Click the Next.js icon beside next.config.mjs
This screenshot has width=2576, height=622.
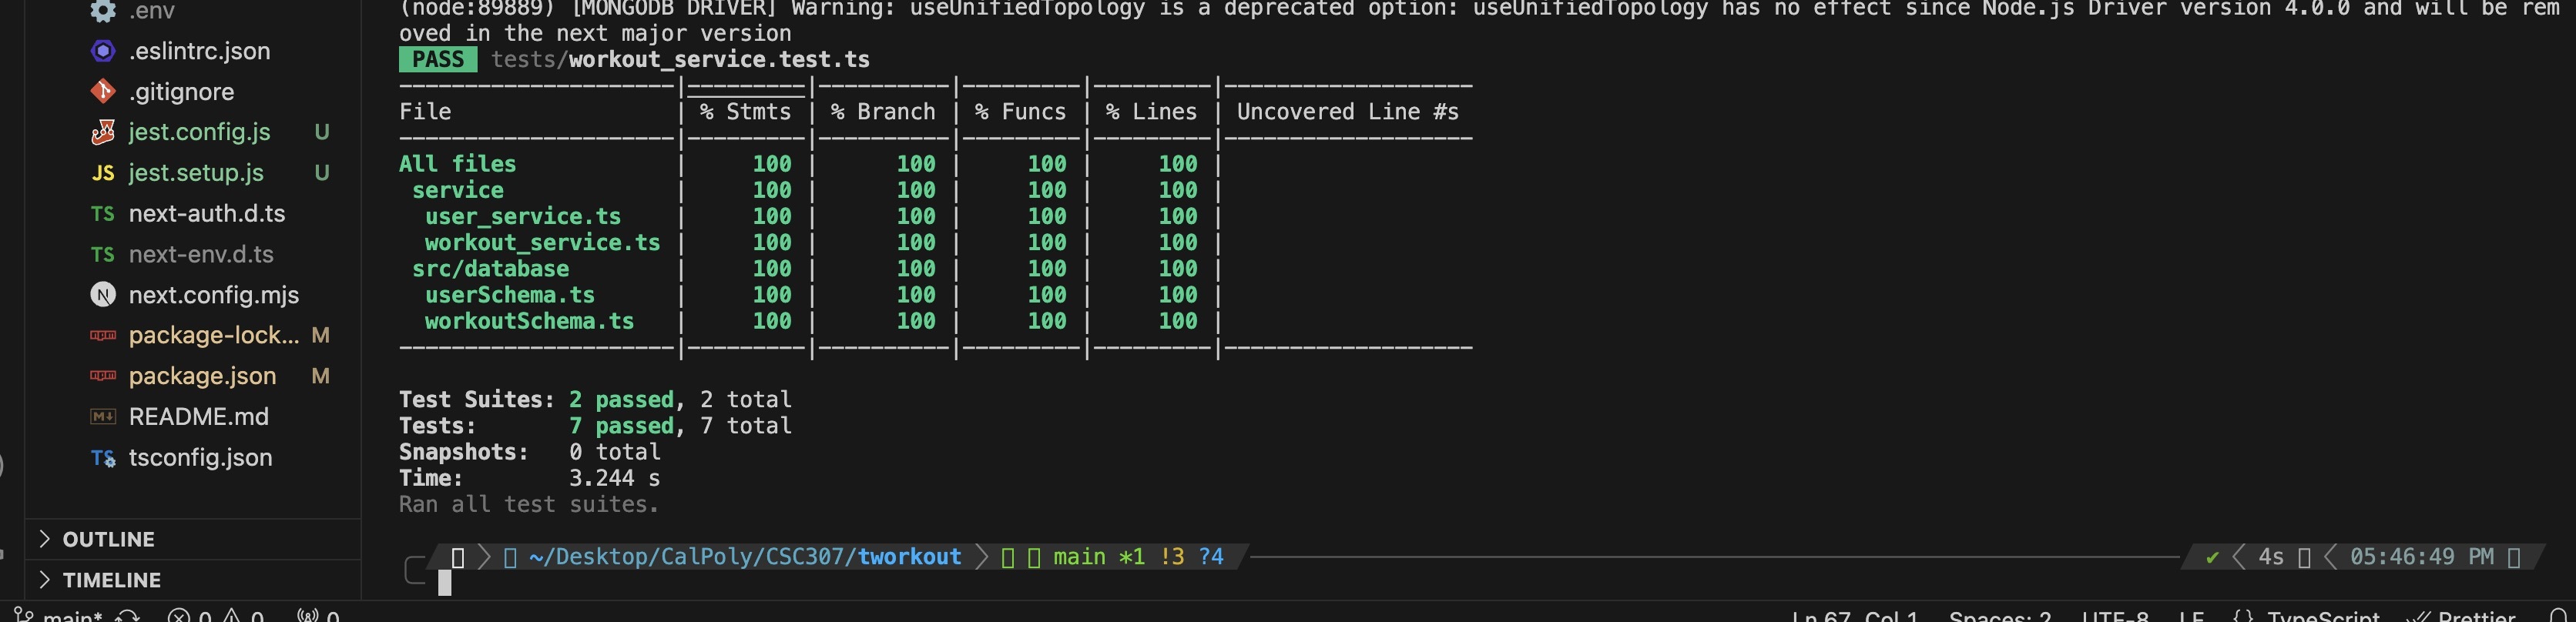click(103, 295)
